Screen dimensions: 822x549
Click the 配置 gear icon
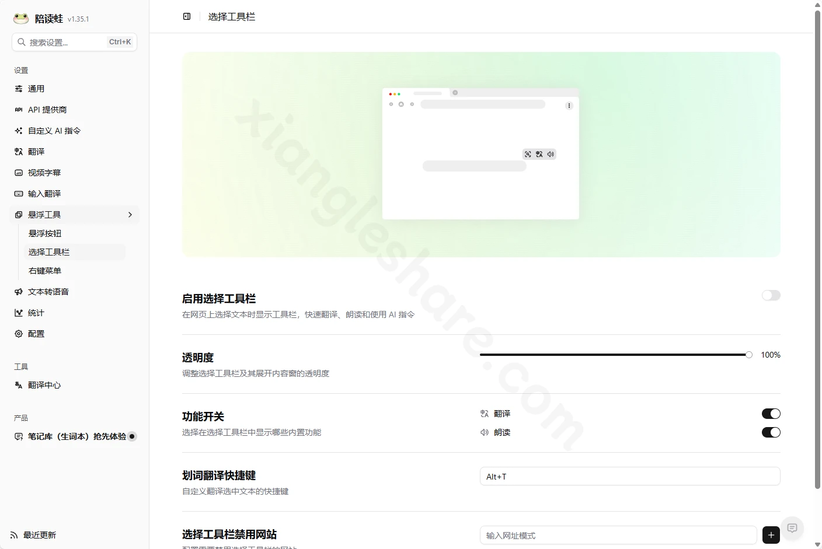point(19,334)
